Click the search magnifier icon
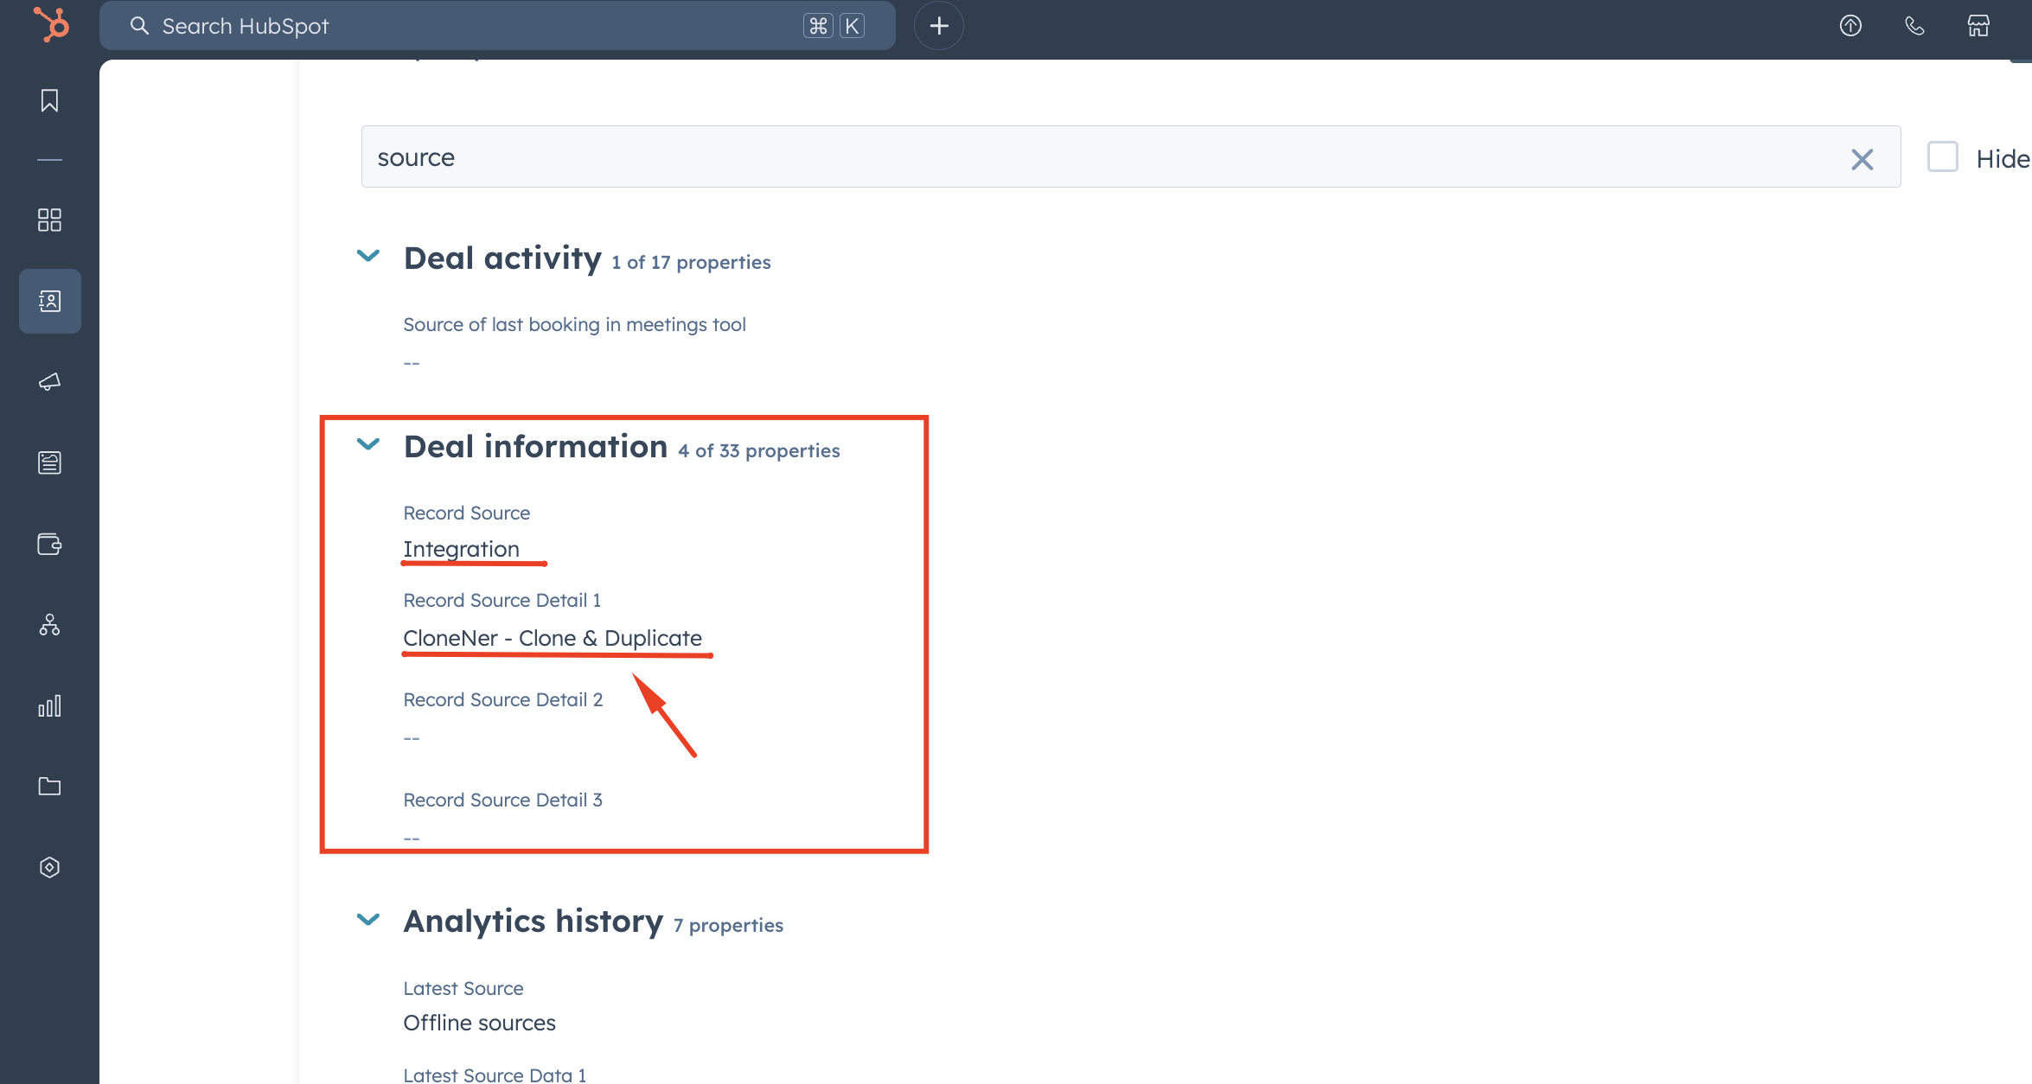The height and width of the screenshot is (1084, 2032). tap(139, 26)
